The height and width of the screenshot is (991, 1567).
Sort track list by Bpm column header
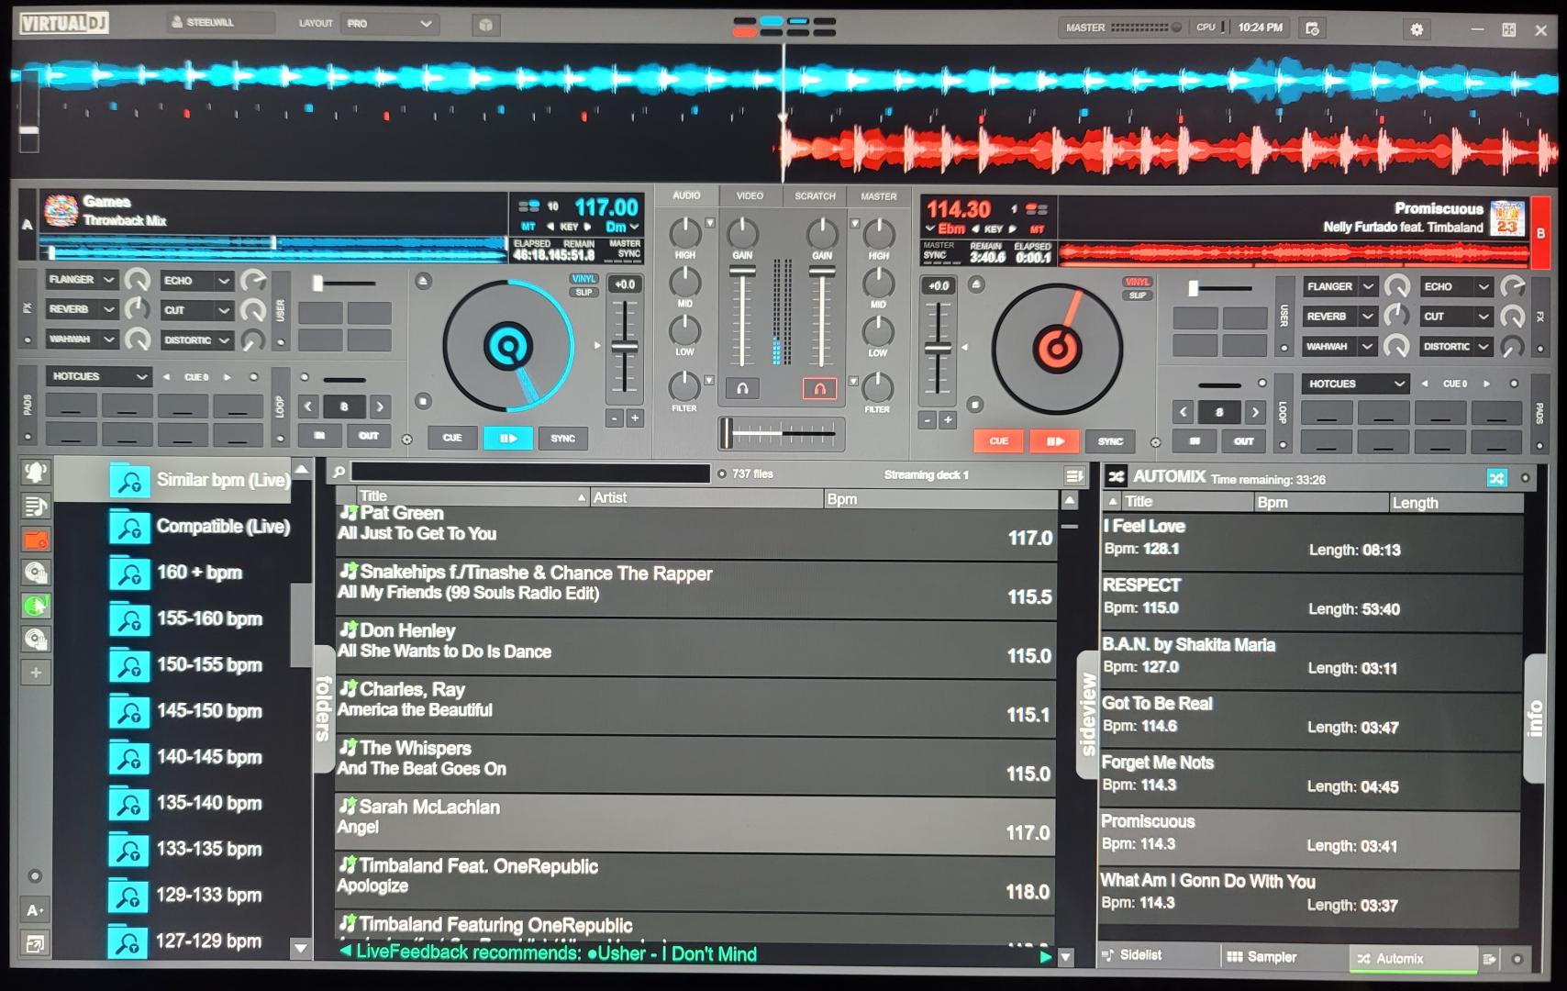940,499
